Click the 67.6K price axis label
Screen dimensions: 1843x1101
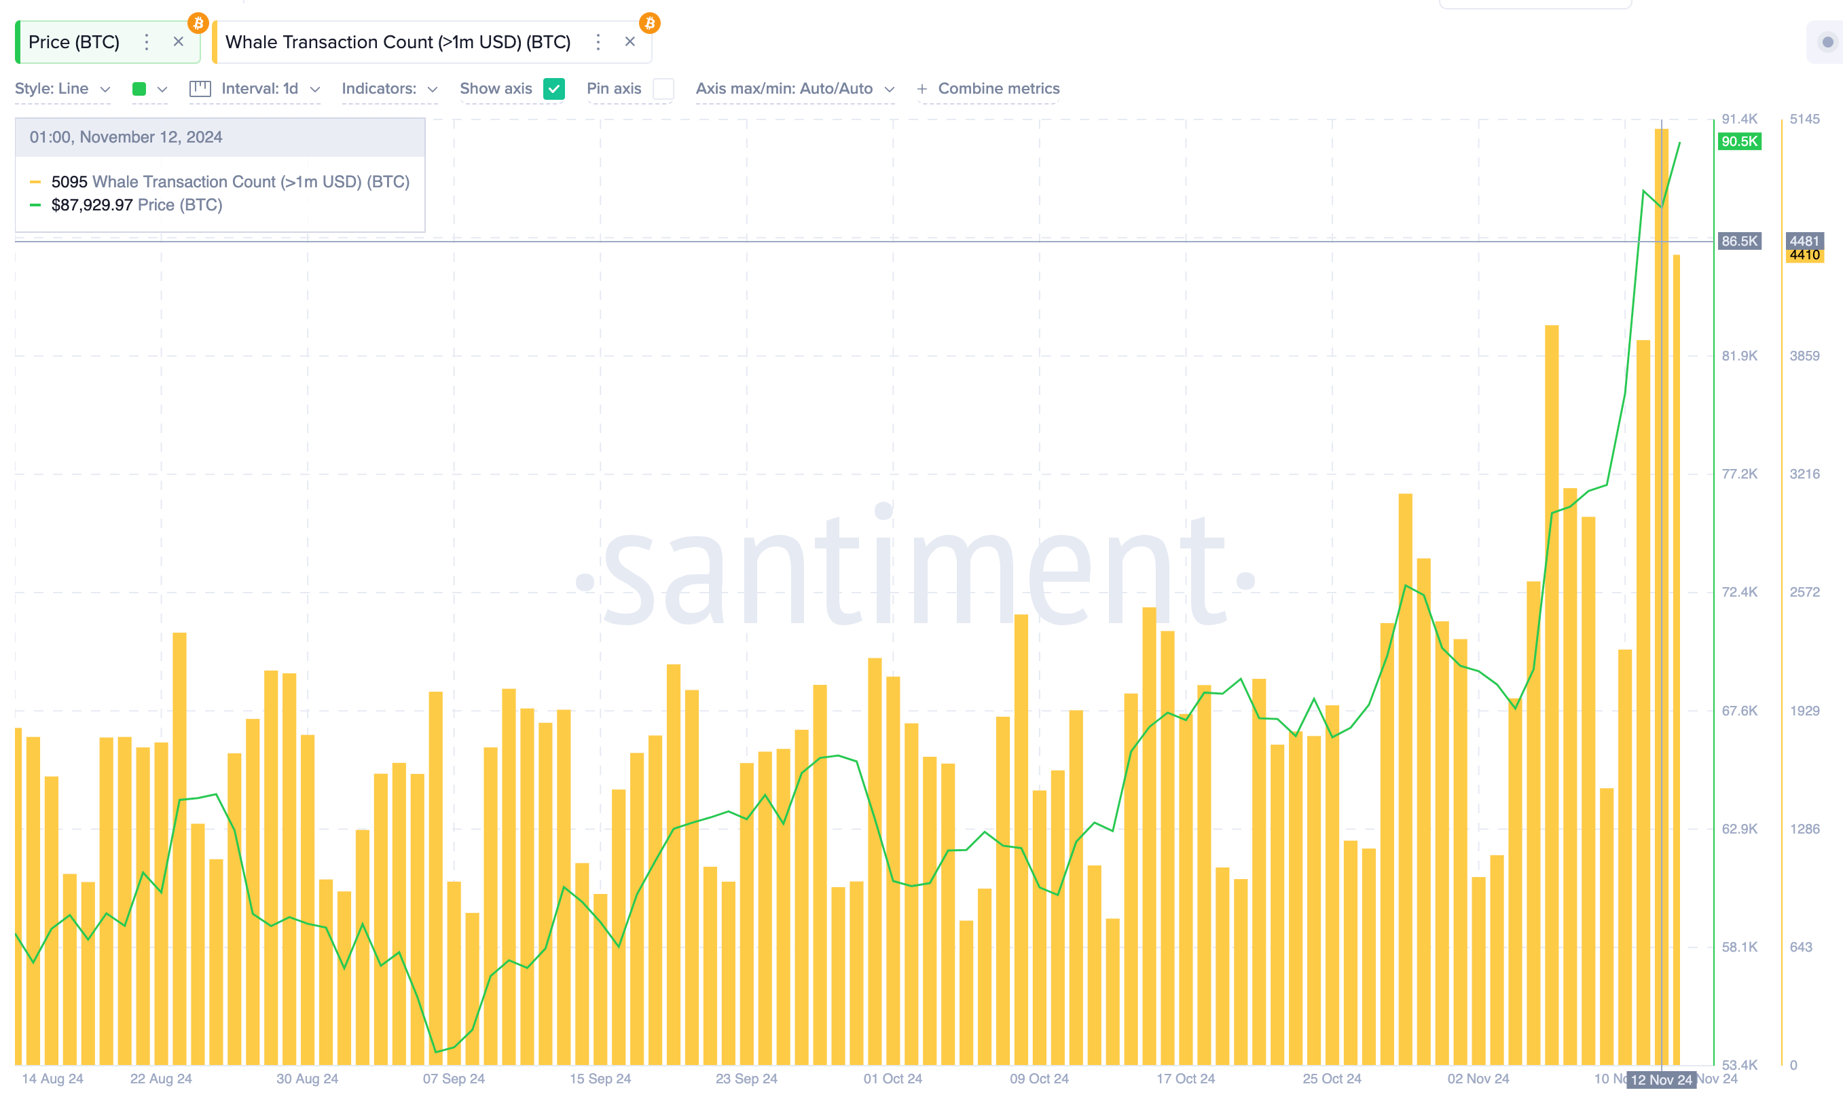(x=1739, y=711)
